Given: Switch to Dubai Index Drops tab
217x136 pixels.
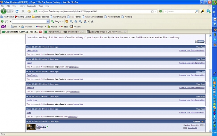Looking at the screenshot, I should point(106,32).
